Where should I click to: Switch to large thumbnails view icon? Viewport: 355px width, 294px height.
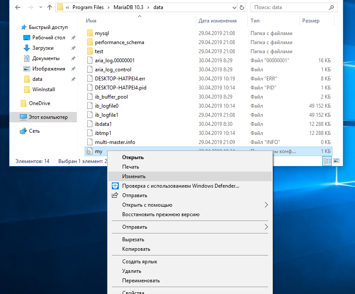pyautogui.click(x=336, y=161)
